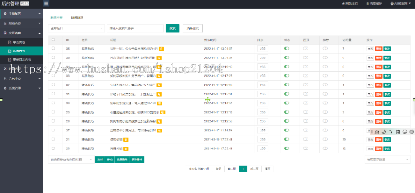Viewport: 415px width, 193px height.
Task: Open the 每页显示数量 per-page dropdown
Action: (387, 159)
